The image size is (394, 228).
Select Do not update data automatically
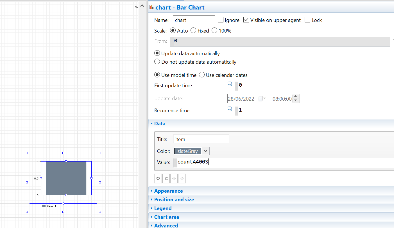(157, 62)
